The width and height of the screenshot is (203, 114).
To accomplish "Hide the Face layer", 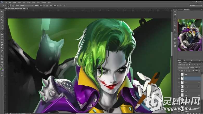I will click(179, 83).
